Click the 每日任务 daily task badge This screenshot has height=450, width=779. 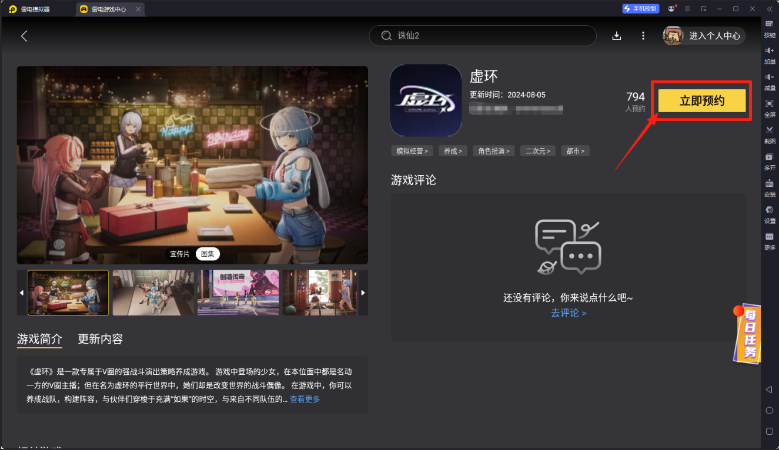pyautogui.click(x=747, y=334)
